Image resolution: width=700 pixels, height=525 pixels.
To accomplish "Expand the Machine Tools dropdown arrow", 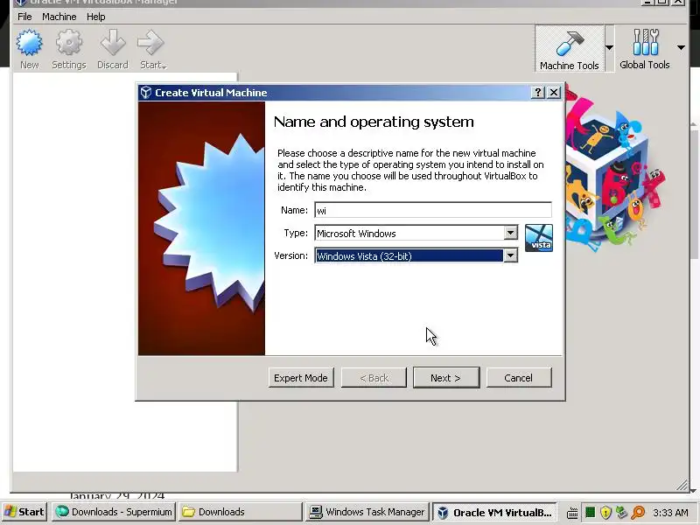I will [x=609, y=47].
